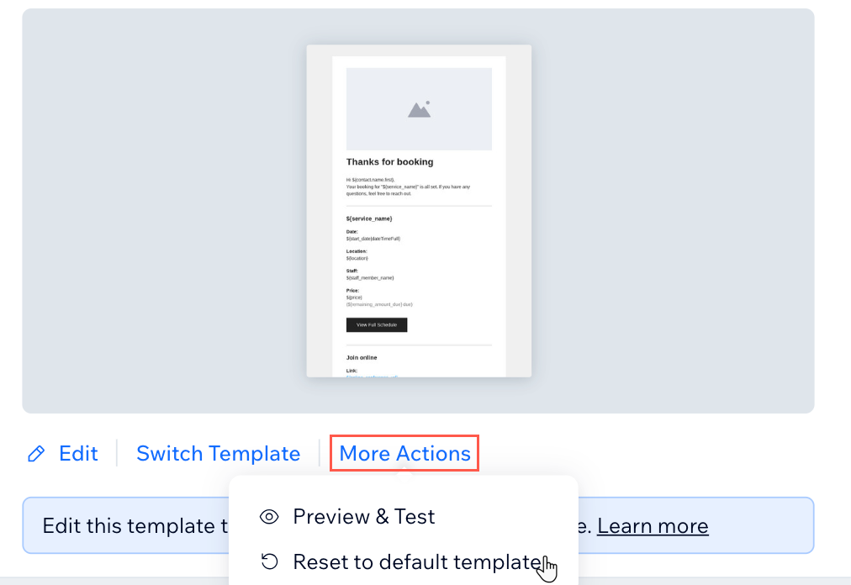Click the Edit link text
851x585 pixels.
[78, 453]
